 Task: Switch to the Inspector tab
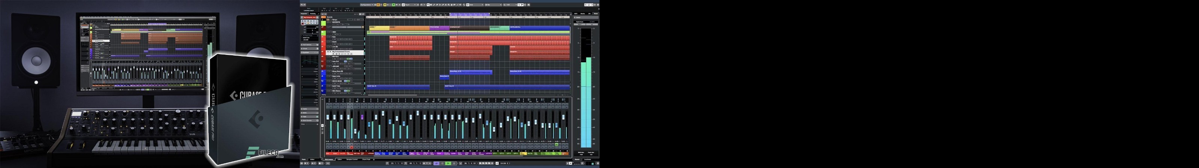[x=304, y=13]
